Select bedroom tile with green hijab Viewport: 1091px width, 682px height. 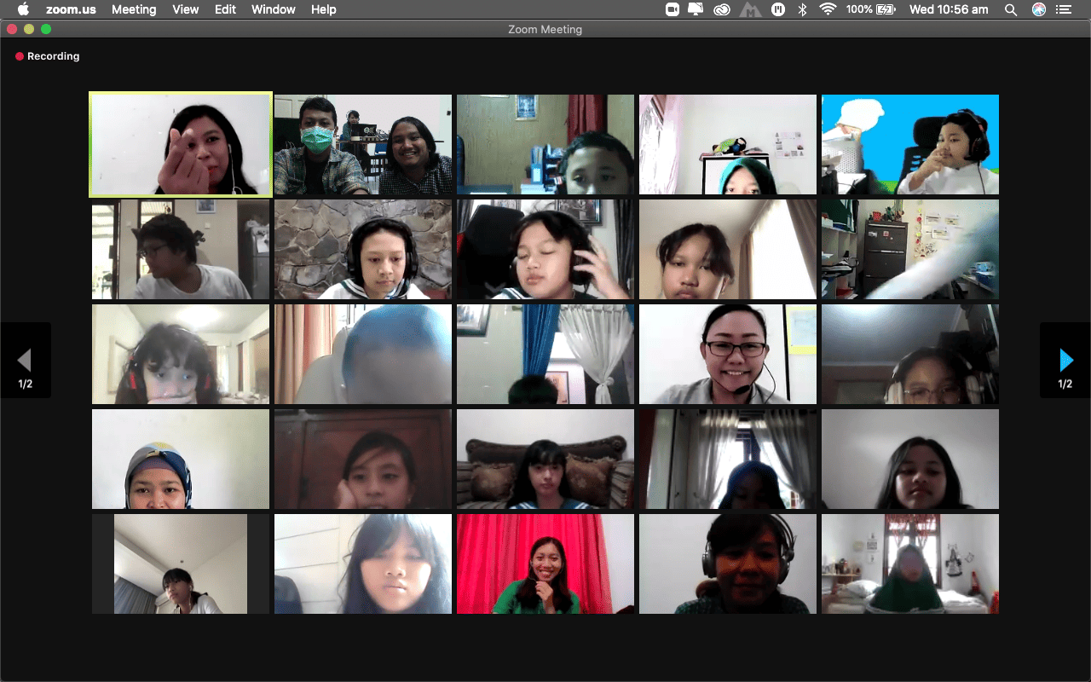(x=910, y=564)
